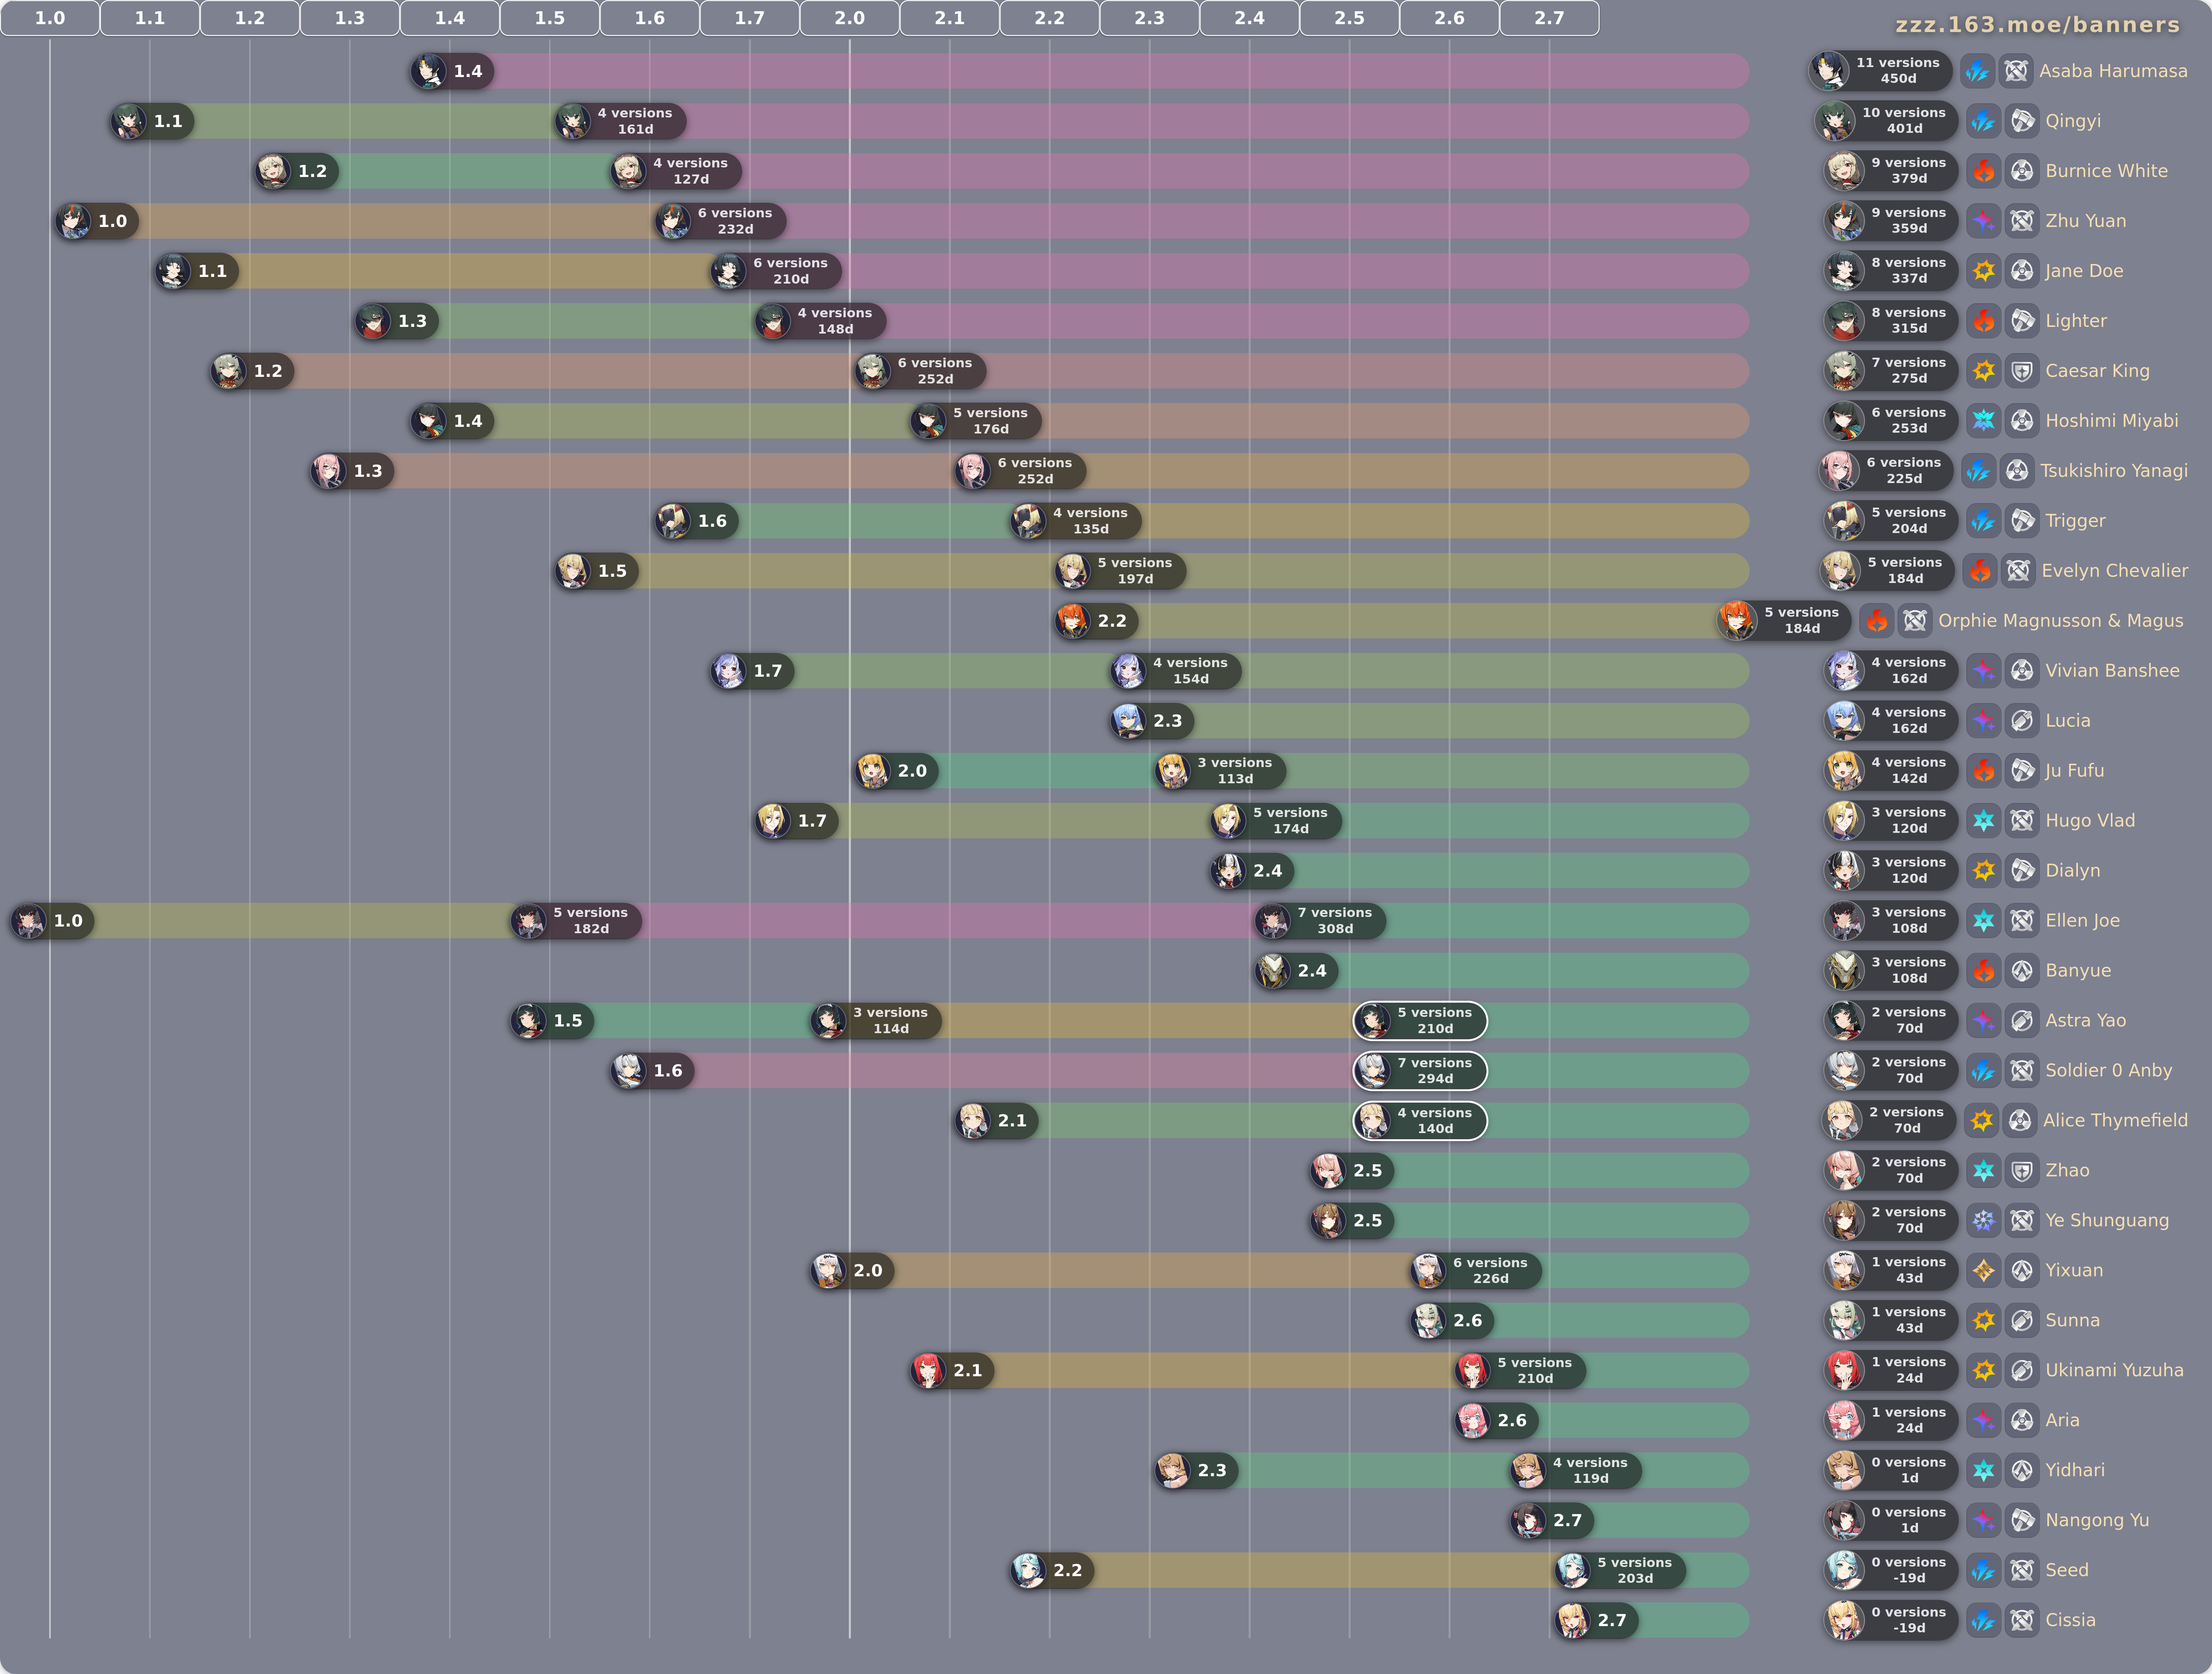Click Burnice White's Fire attribute icon
Viewport: 2212px width, 1674px height.
pos(1984,171)
